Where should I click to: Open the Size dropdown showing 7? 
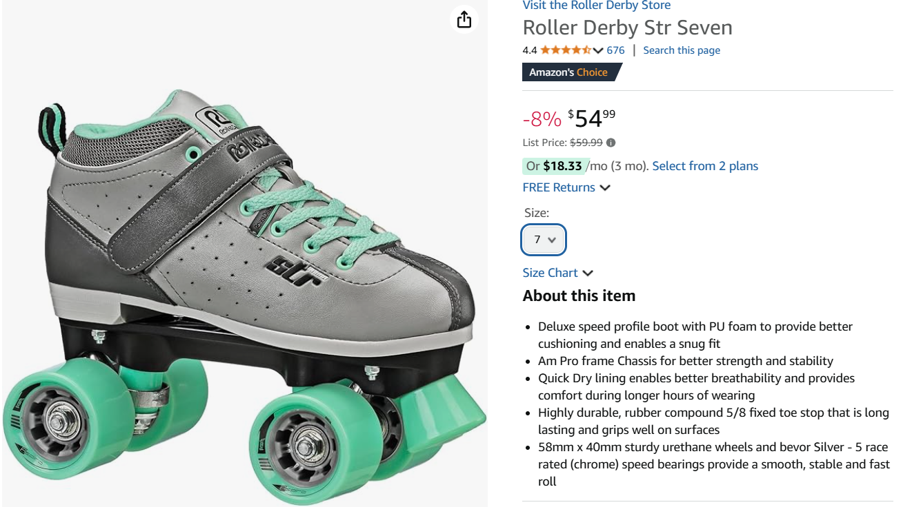[x=544, y=240]
